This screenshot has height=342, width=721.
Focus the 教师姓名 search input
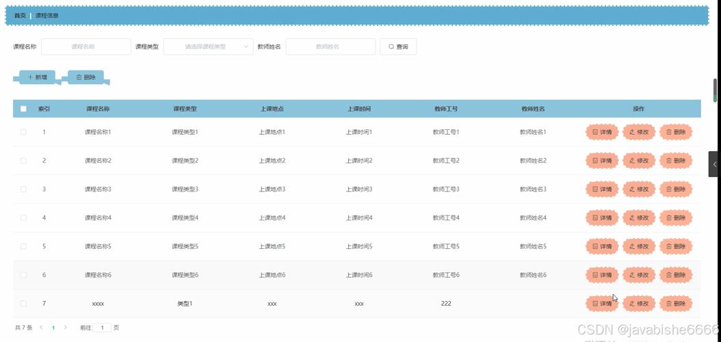point(330,47)
